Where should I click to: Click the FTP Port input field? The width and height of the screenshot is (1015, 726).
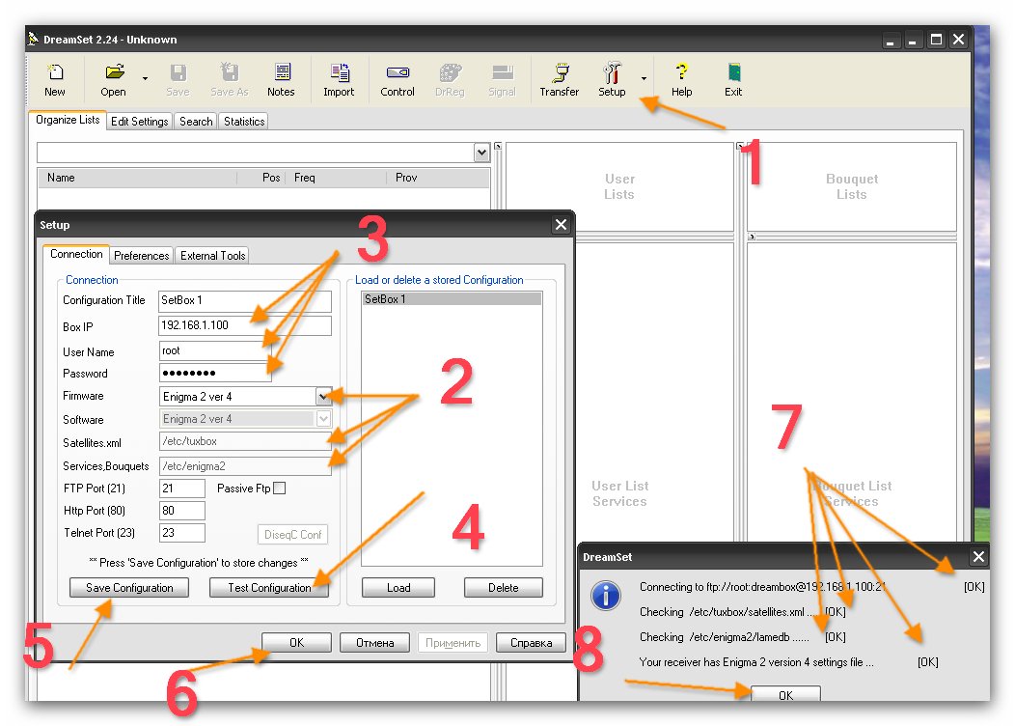182,489
